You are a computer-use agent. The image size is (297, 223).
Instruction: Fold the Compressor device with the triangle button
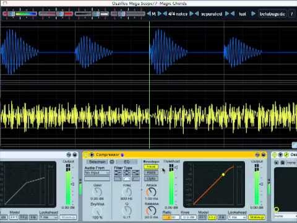click(x=92, y=155)
